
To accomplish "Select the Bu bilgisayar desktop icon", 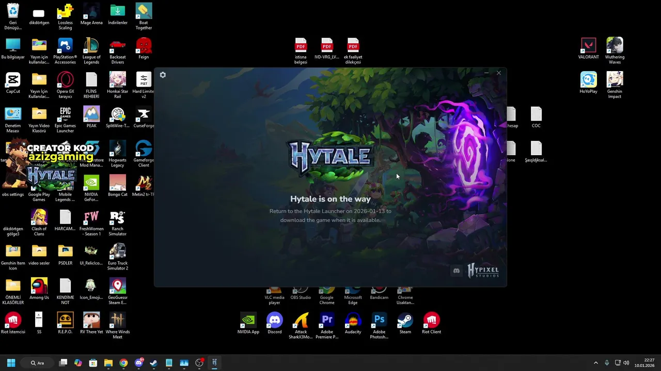I will pos(13,48).
